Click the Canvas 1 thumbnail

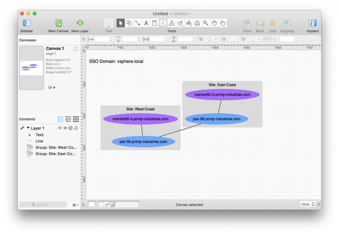pos(31,68)
